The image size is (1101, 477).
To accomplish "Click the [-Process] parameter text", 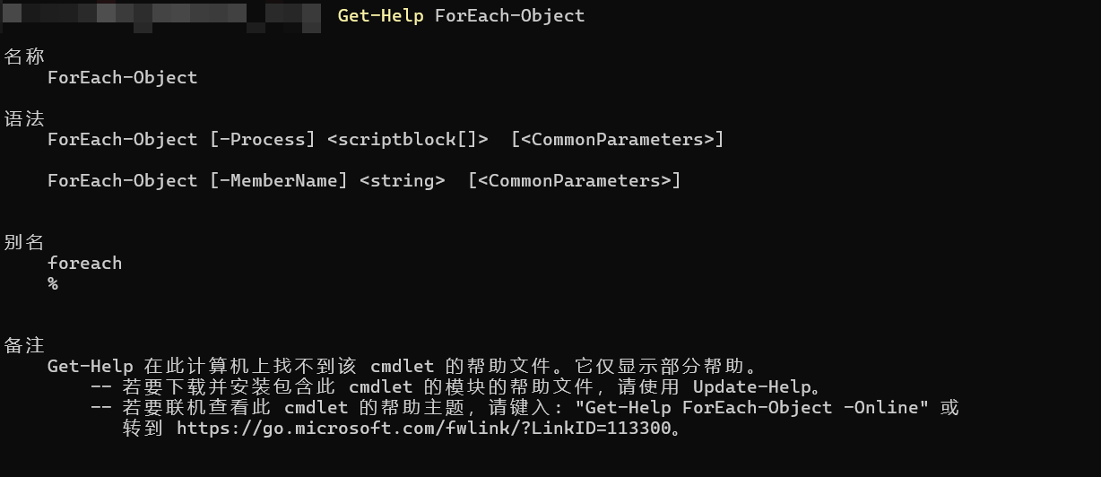I will 263,140.
